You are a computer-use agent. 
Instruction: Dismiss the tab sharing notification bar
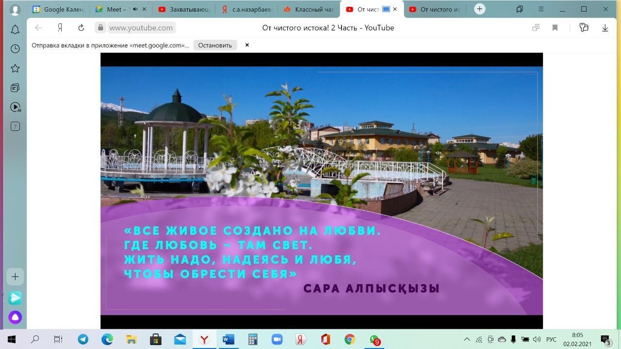point(247,45)
